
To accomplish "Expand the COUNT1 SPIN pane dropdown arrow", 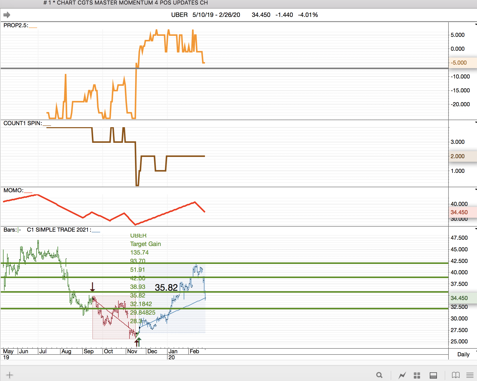I will coord(476,122).
